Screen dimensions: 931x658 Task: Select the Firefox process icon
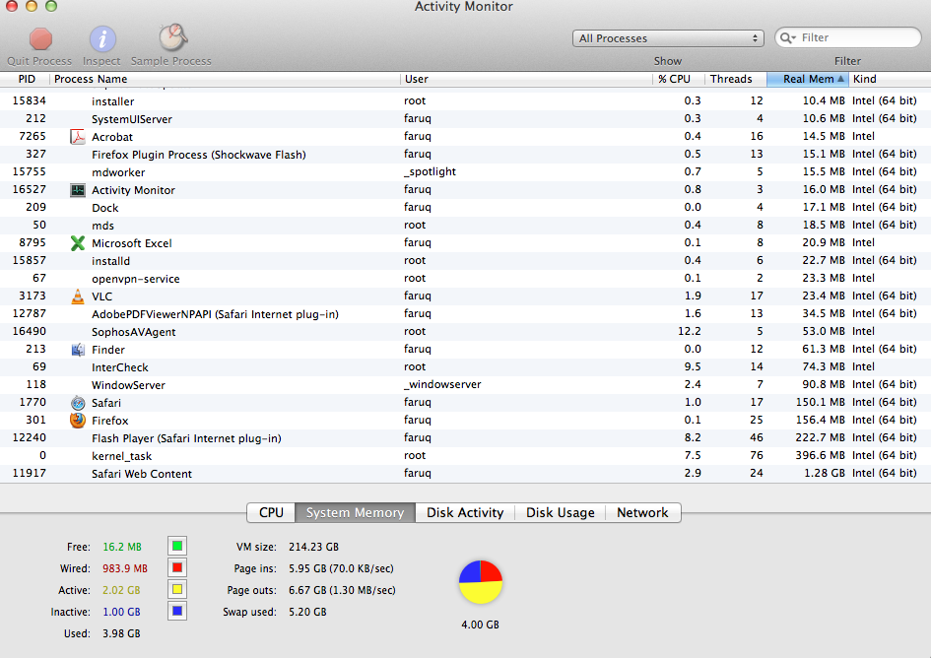tap(78, 420)
